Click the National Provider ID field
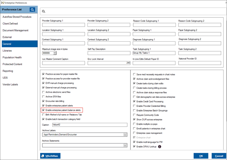Image resolution: width=227 pixels, height=160 pixels. (x=200, y=63)
